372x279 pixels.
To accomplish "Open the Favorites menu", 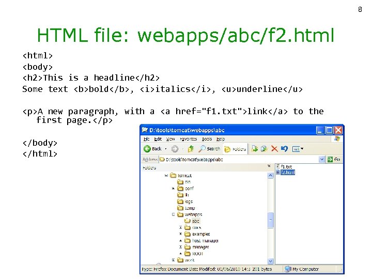I will coord(189,139).
